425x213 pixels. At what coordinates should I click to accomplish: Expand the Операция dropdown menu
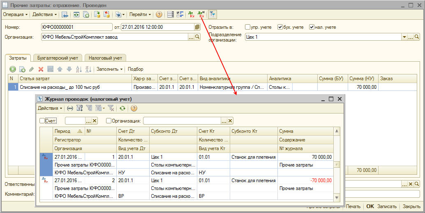coord(15,14)
